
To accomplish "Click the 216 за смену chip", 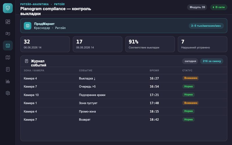I will [212, 61].
